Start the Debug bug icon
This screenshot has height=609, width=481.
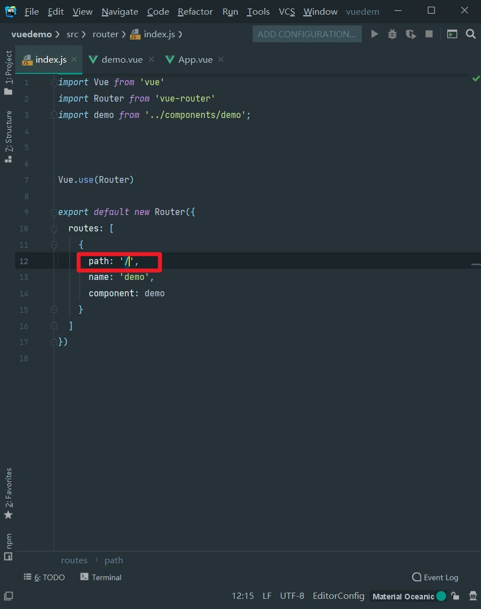tap(392, 34)
